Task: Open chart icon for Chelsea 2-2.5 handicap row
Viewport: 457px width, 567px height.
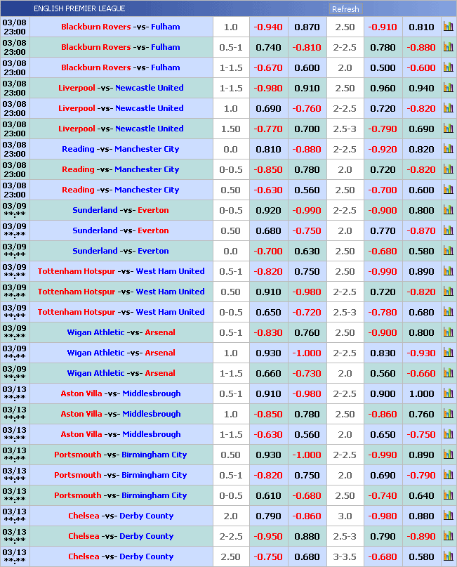Action: tap(449, 535)
